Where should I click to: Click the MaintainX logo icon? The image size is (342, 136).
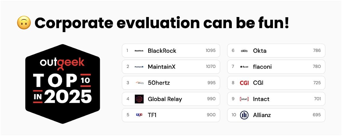(x=139, y=67)
